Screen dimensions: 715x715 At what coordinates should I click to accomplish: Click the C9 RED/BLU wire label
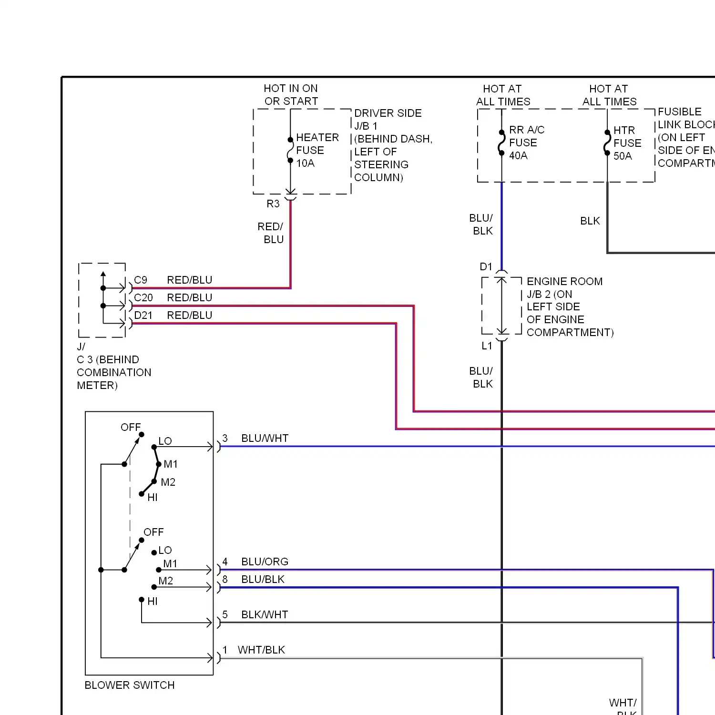pyautogui.click(x=173, y=280)
